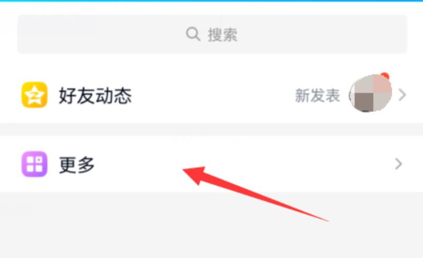The image size is (423, 258).
Task: Click the red notification dot on avatar
Action: click(x=385, y=75)
